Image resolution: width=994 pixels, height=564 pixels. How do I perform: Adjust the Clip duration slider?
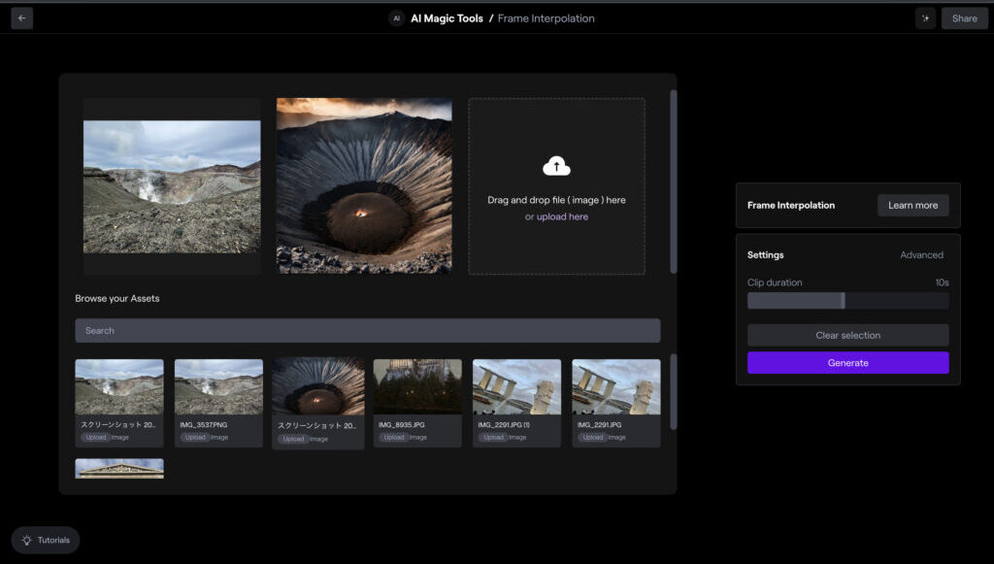click(843, 301)
